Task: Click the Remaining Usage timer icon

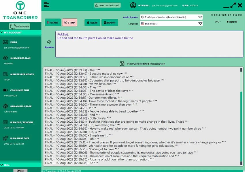Action: [5, 106]
